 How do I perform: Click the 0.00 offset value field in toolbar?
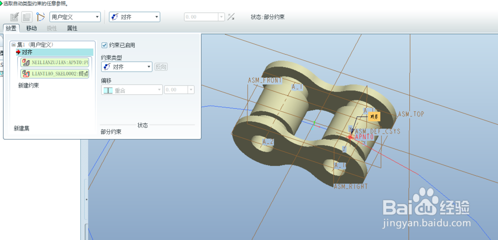(201, 17)
